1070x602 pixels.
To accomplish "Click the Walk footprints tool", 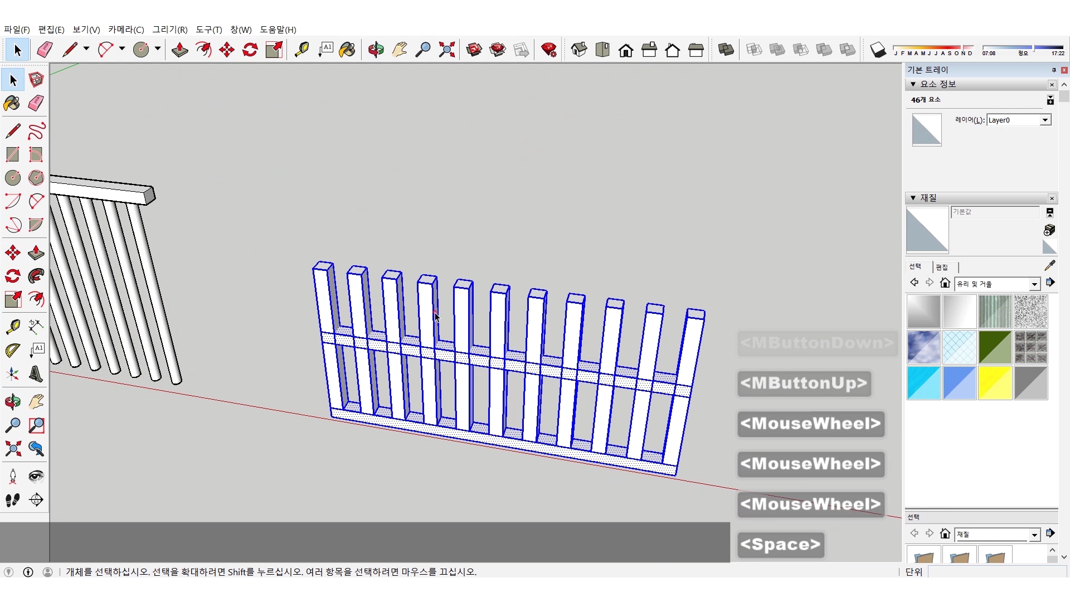I will pos(12,500).
